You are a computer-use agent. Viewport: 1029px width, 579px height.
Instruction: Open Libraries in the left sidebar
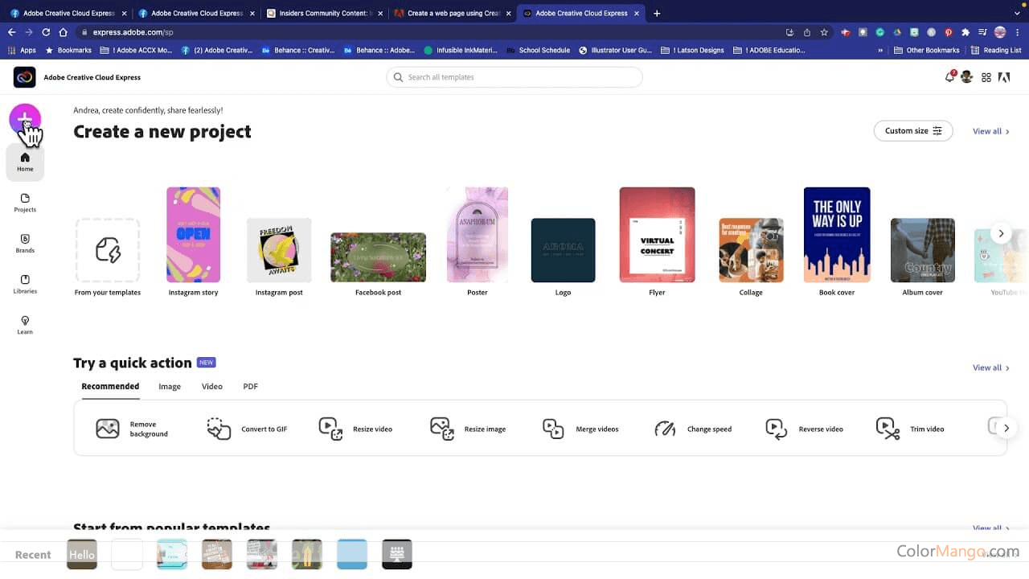(x=25, y=284)
